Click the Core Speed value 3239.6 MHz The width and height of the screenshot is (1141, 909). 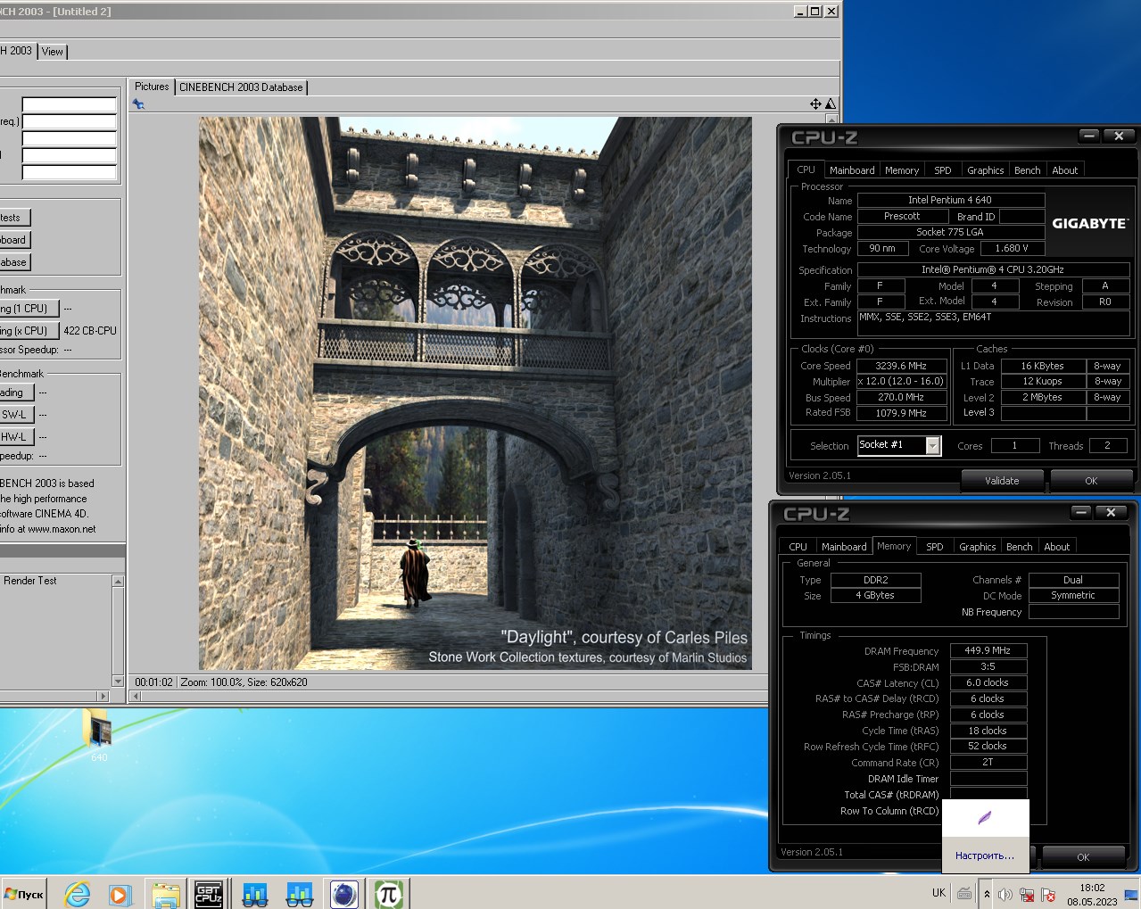[x=901, y=366]
